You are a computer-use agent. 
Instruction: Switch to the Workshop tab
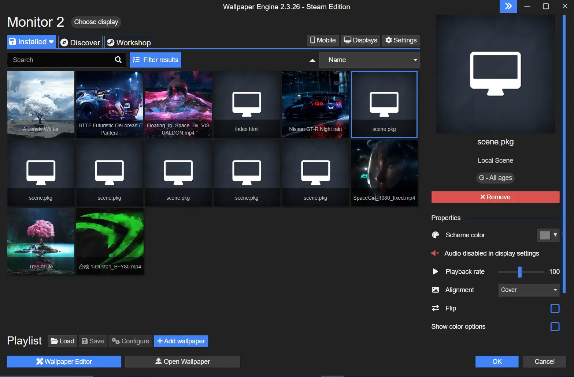[x=129, y=43]
